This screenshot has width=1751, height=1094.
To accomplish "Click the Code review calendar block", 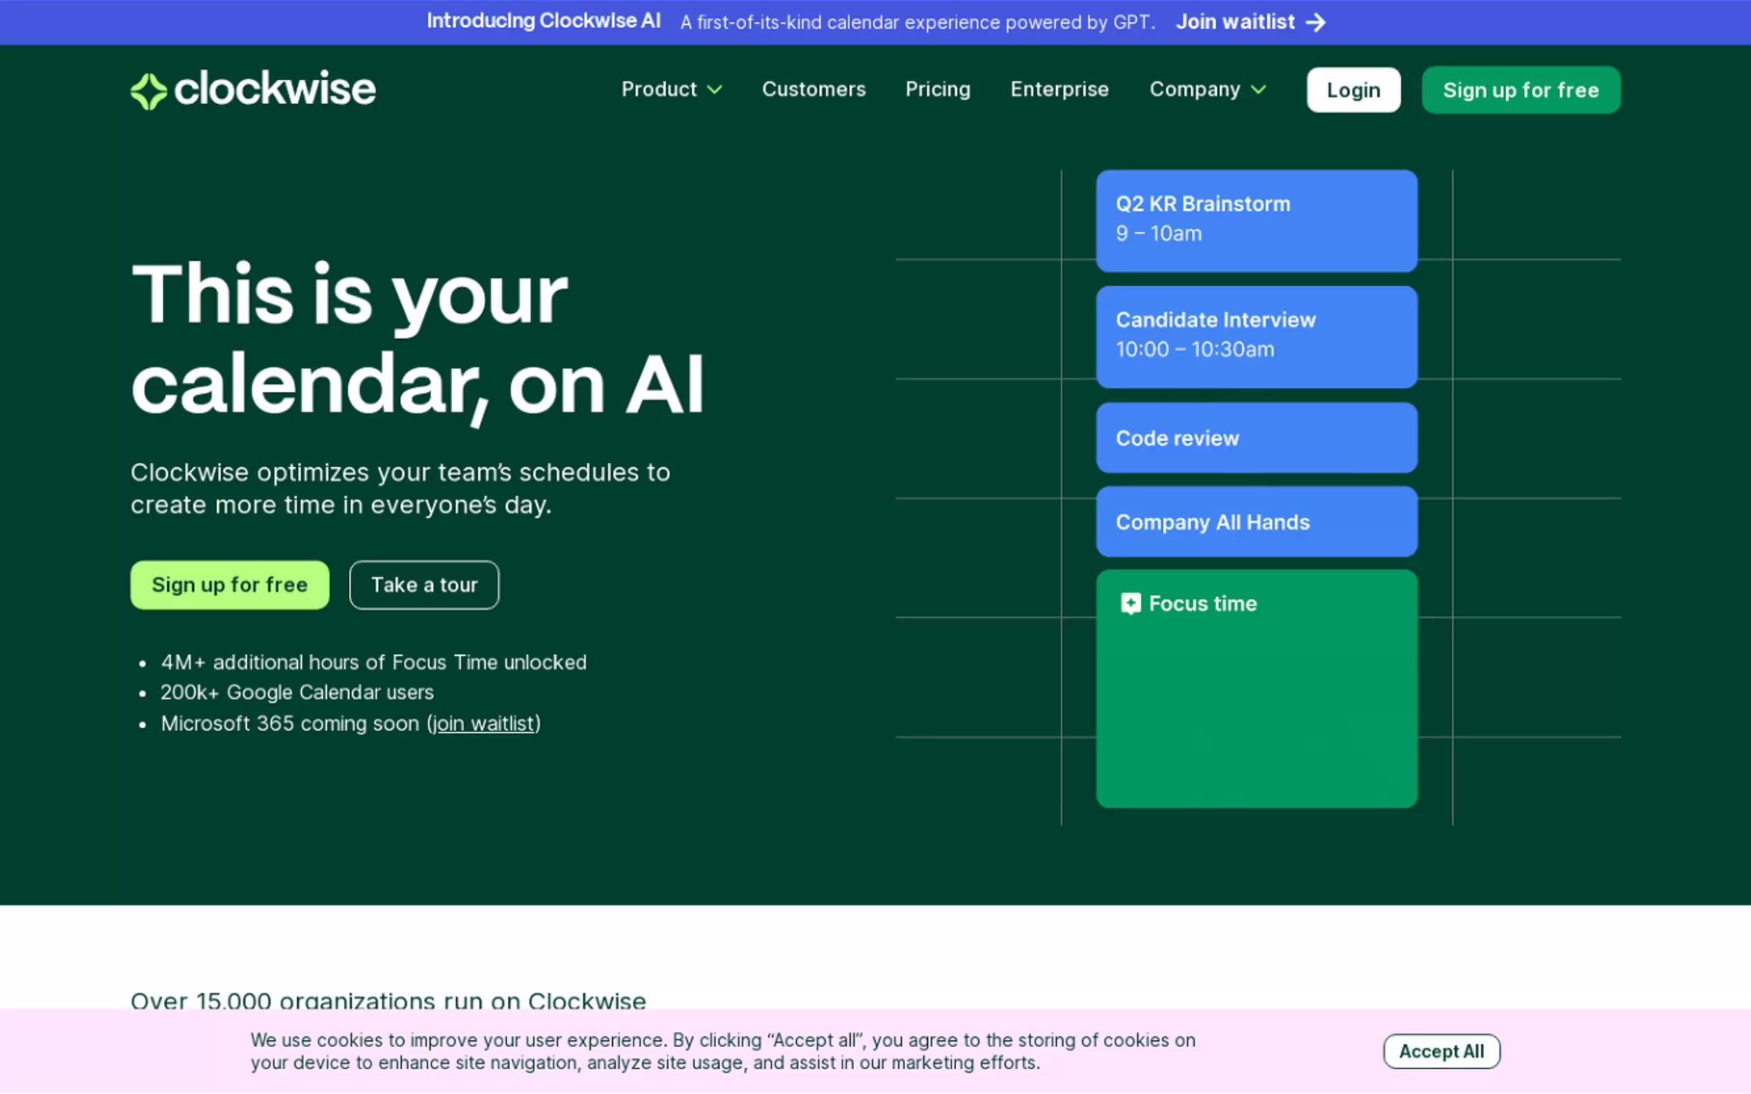I will [1256, 437].
